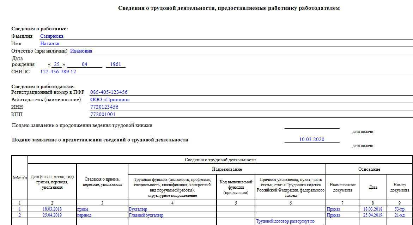Click the СНИЛС number 122-456-789 12

58,72
